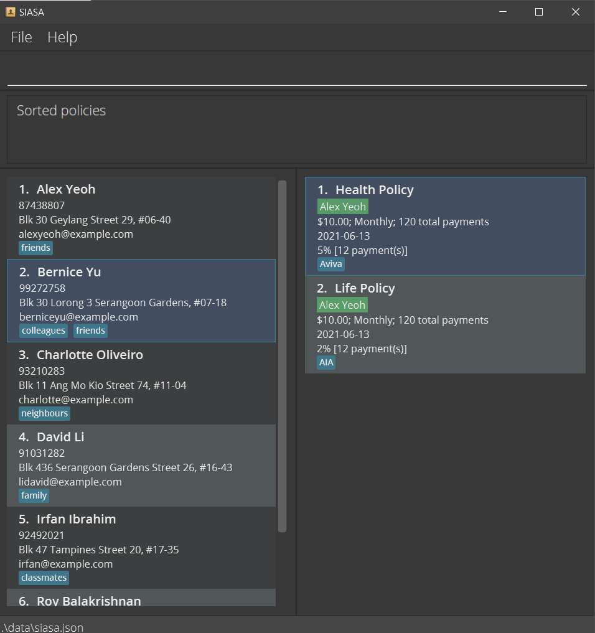Image resolution: width=595 pixels, height=633 pixels.
Task: Click Bernice Yu's friends tag
Action: pyautogui.click(x=90, y=331)
